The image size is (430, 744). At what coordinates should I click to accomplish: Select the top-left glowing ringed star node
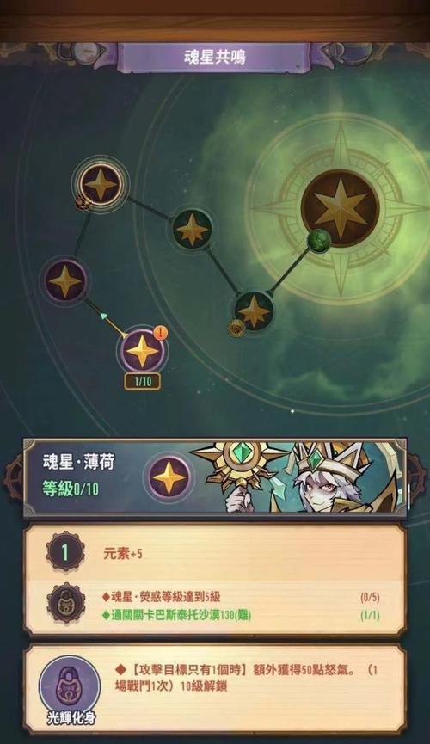[x=101, y=183]
